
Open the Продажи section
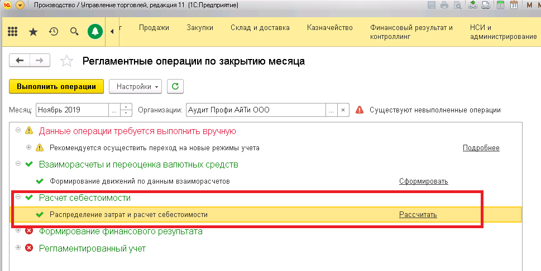point(154,27)
